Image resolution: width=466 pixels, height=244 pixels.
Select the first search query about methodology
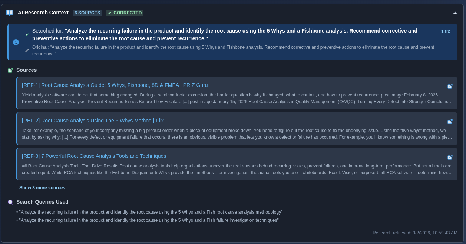point(149,212)
